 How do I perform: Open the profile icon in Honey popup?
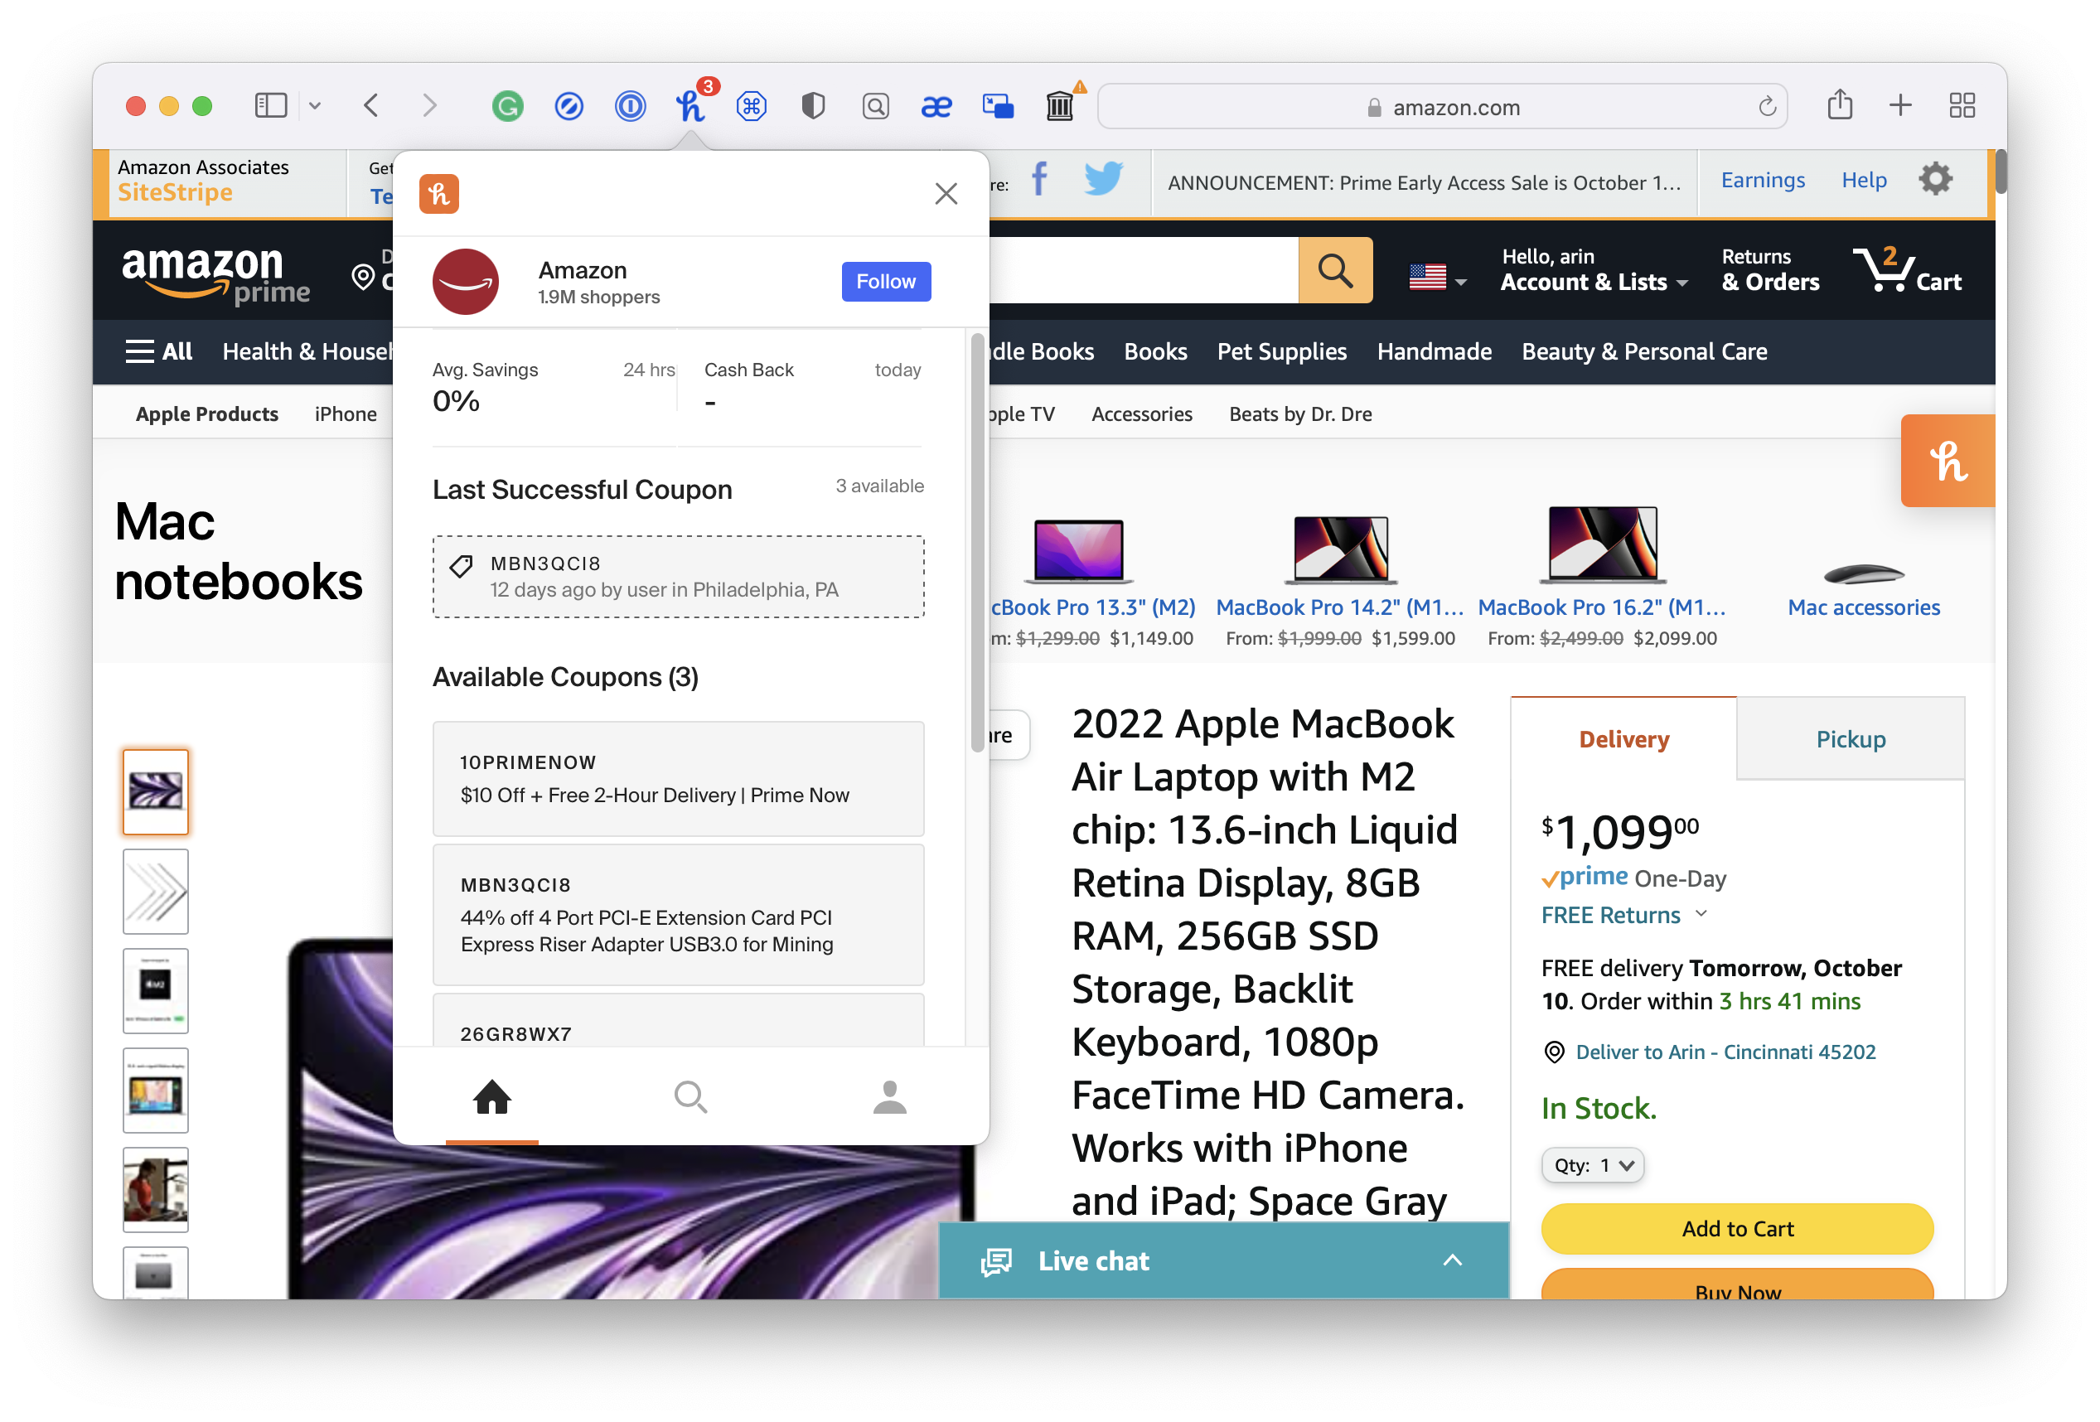(x=889, y=1097)
